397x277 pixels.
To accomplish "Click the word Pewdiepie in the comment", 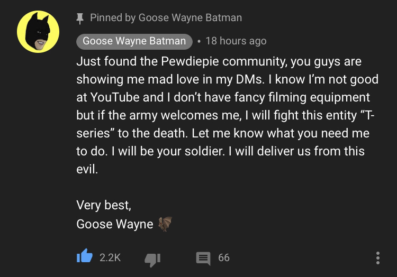I will coord(190,61).
